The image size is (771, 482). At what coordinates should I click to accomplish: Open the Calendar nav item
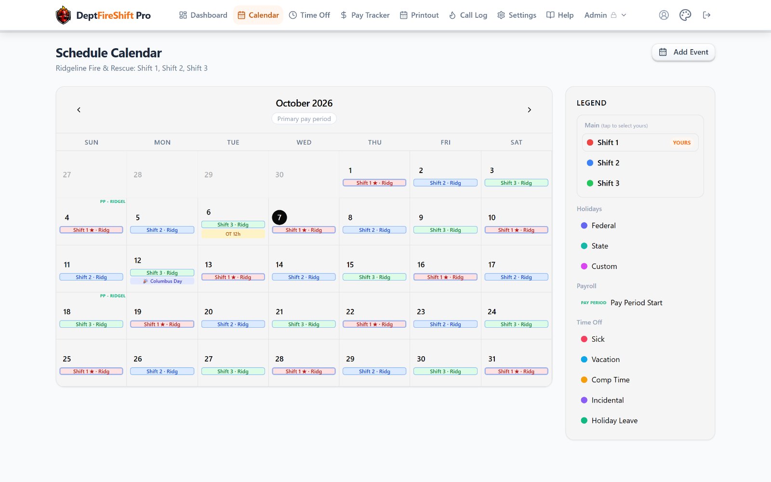point(258,15)
